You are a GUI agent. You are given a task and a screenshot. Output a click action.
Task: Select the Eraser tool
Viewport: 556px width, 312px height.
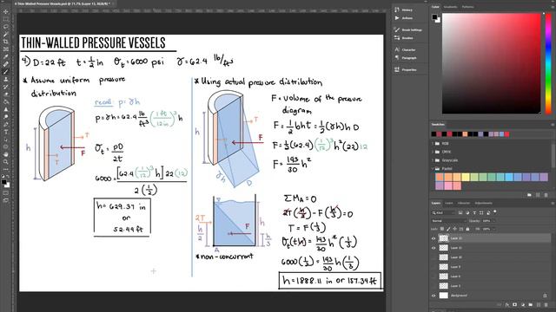pos(6,94)
